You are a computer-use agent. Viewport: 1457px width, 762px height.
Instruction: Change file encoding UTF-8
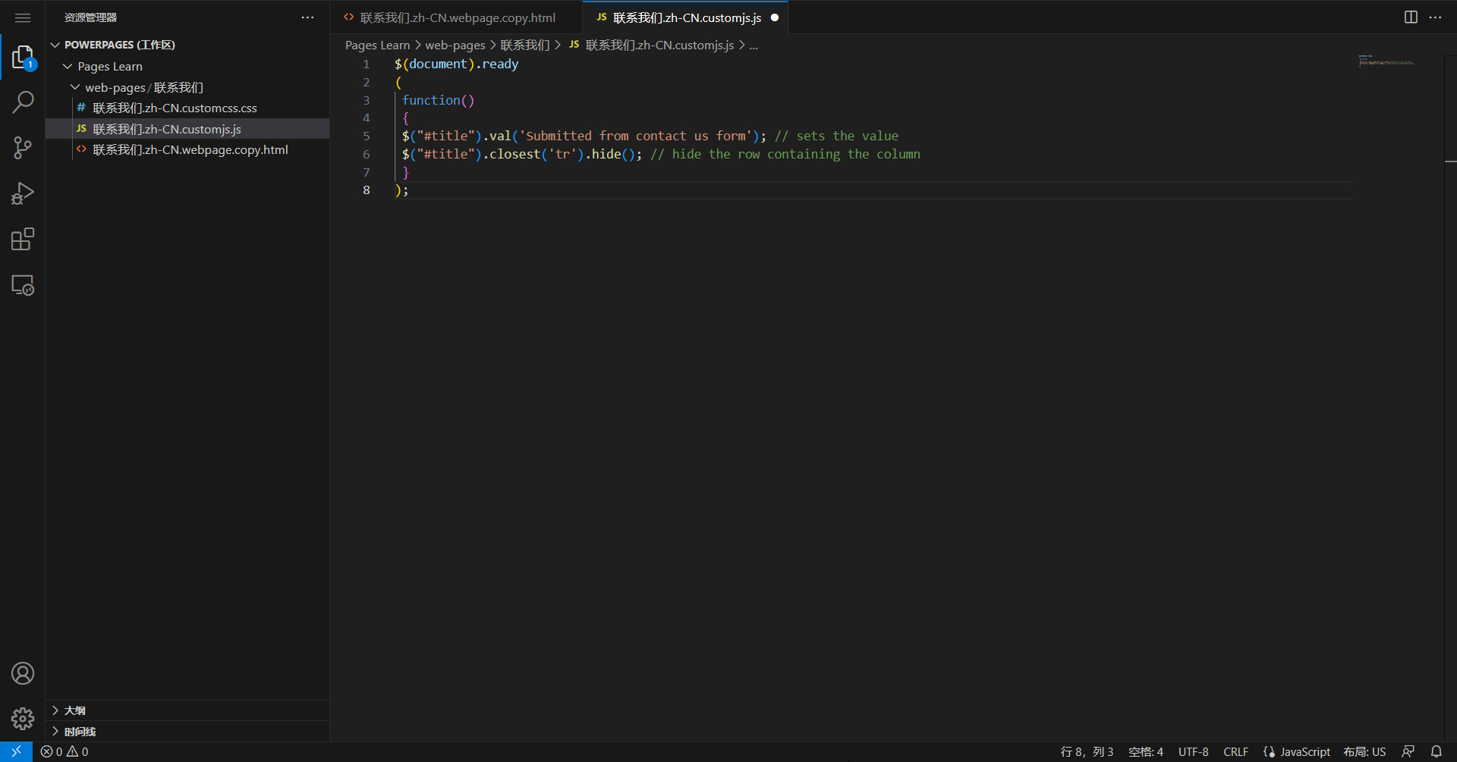point(1194,751)
